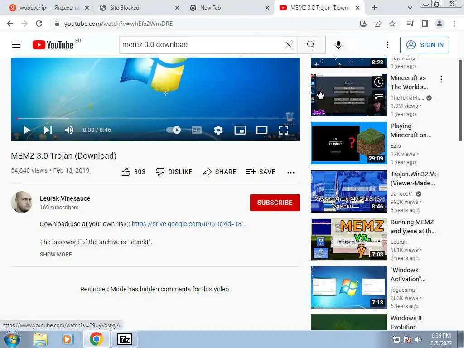This screenshot has width=464, height=348.
Task: Toggle the autoplay switch
Action: tap(174, 130)
